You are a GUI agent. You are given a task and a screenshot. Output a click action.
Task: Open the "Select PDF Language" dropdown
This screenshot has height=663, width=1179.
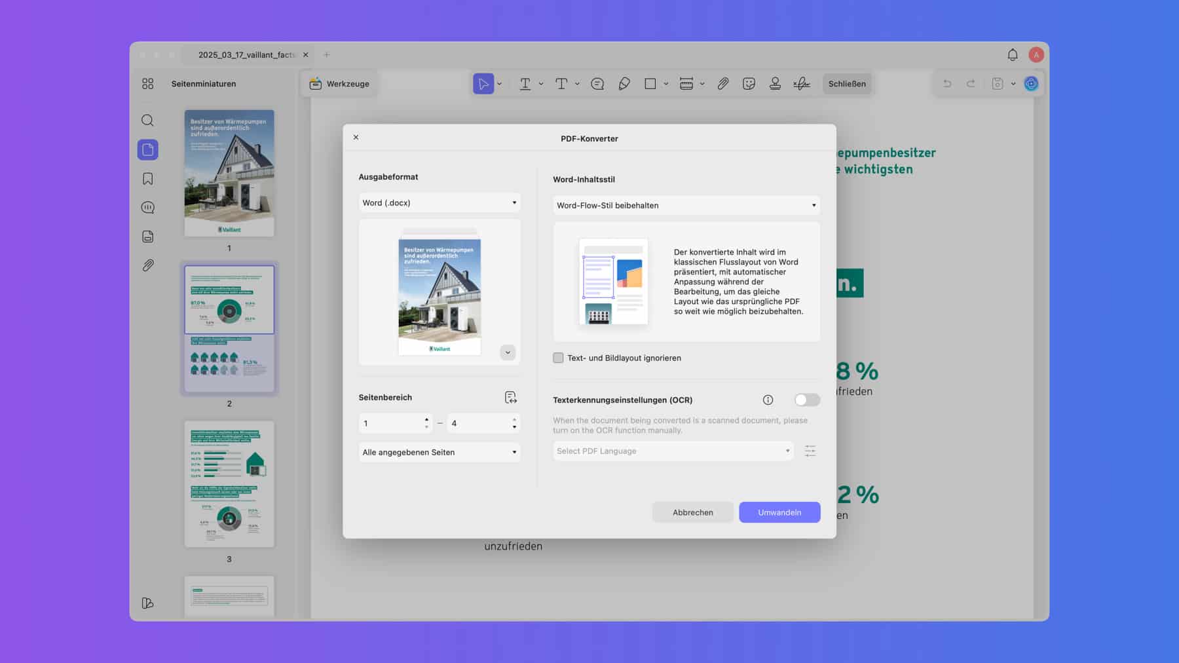(673, 451)
